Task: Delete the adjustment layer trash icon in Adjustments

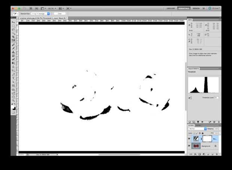Action: click(219, 122)
